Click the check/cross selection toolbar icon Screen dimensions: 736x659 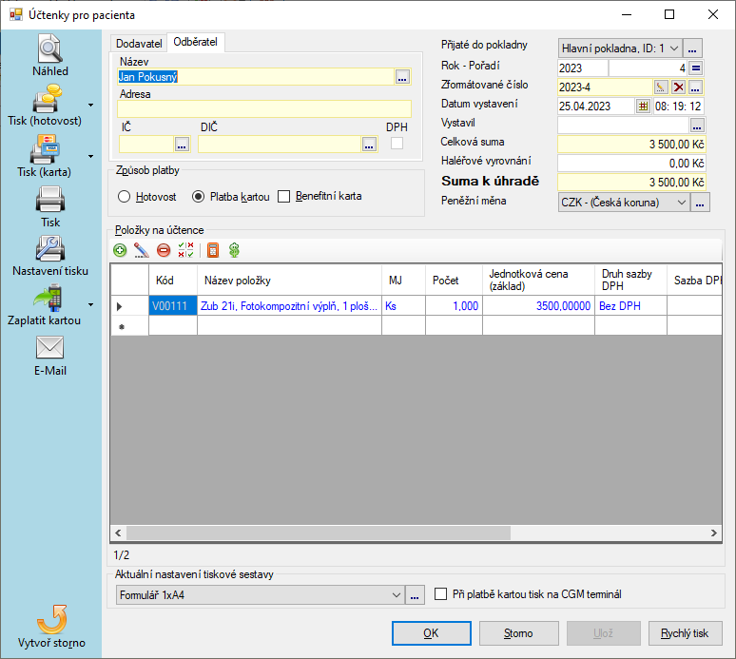(x=185, y=250)
